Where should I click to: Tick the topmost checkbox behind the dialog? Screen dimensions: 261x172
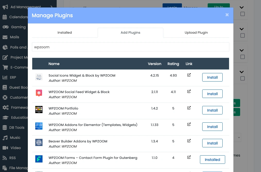pyautogui.click(x=242, y=14)
